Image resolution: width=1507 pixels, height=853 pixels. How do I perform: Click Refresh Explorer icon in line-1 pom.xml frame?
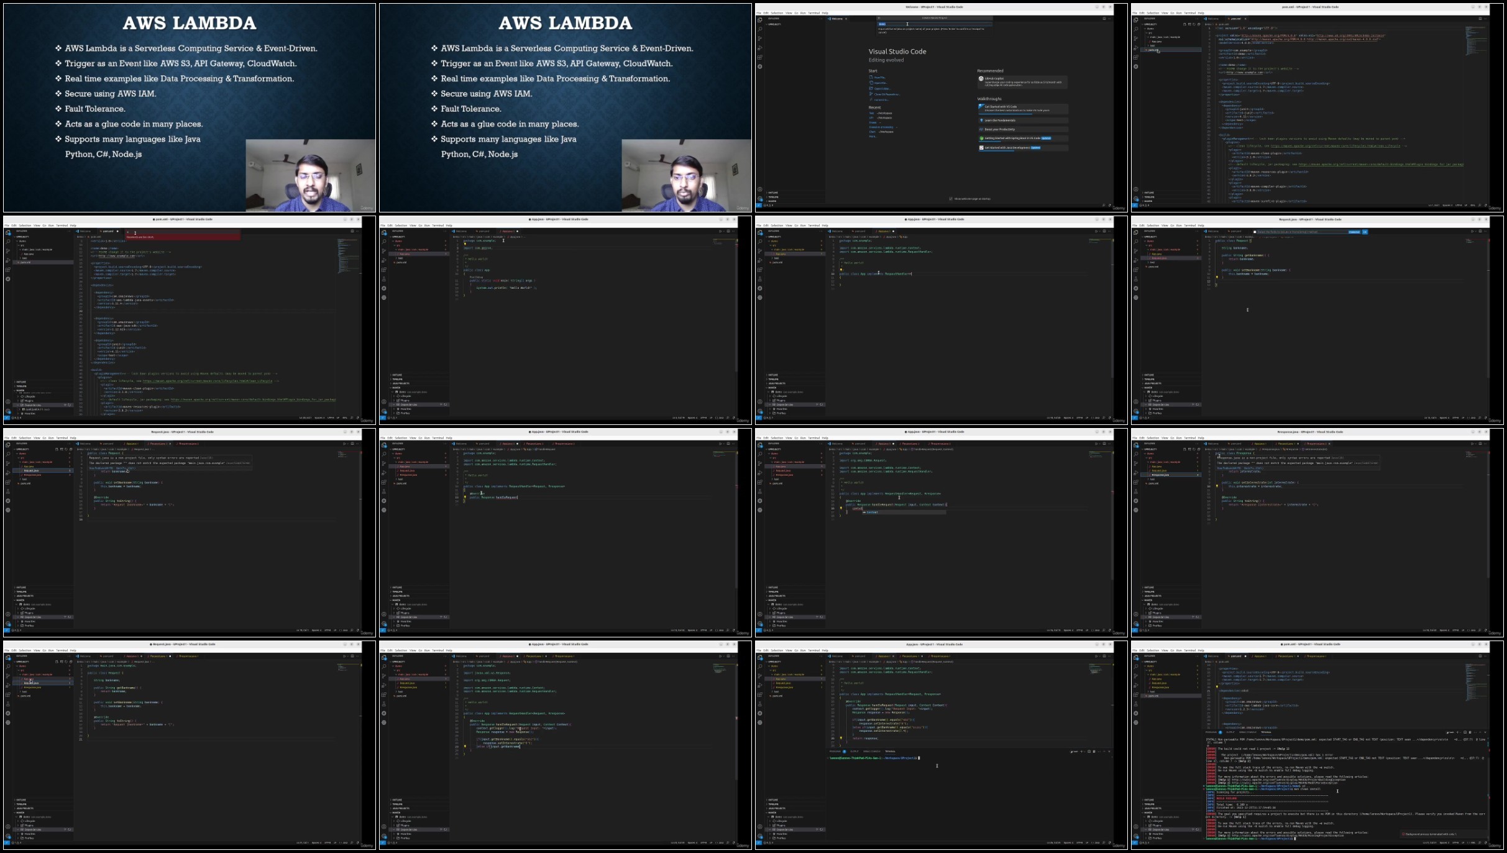[1194, 24]
